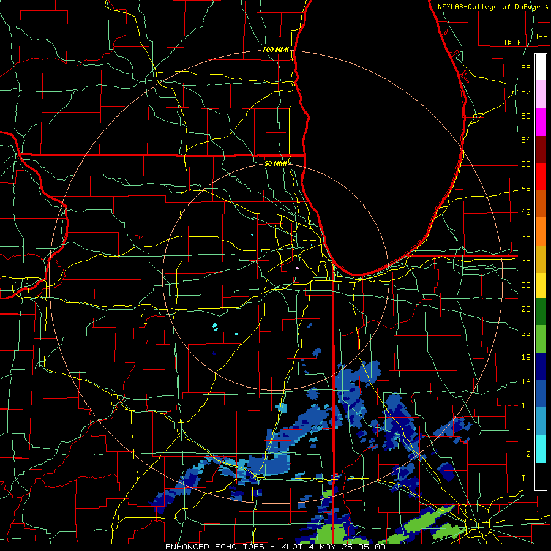The width and height of the screenshot is (551, 551).
Task: Click the 2 value on the legend
Action: (528, 454)
